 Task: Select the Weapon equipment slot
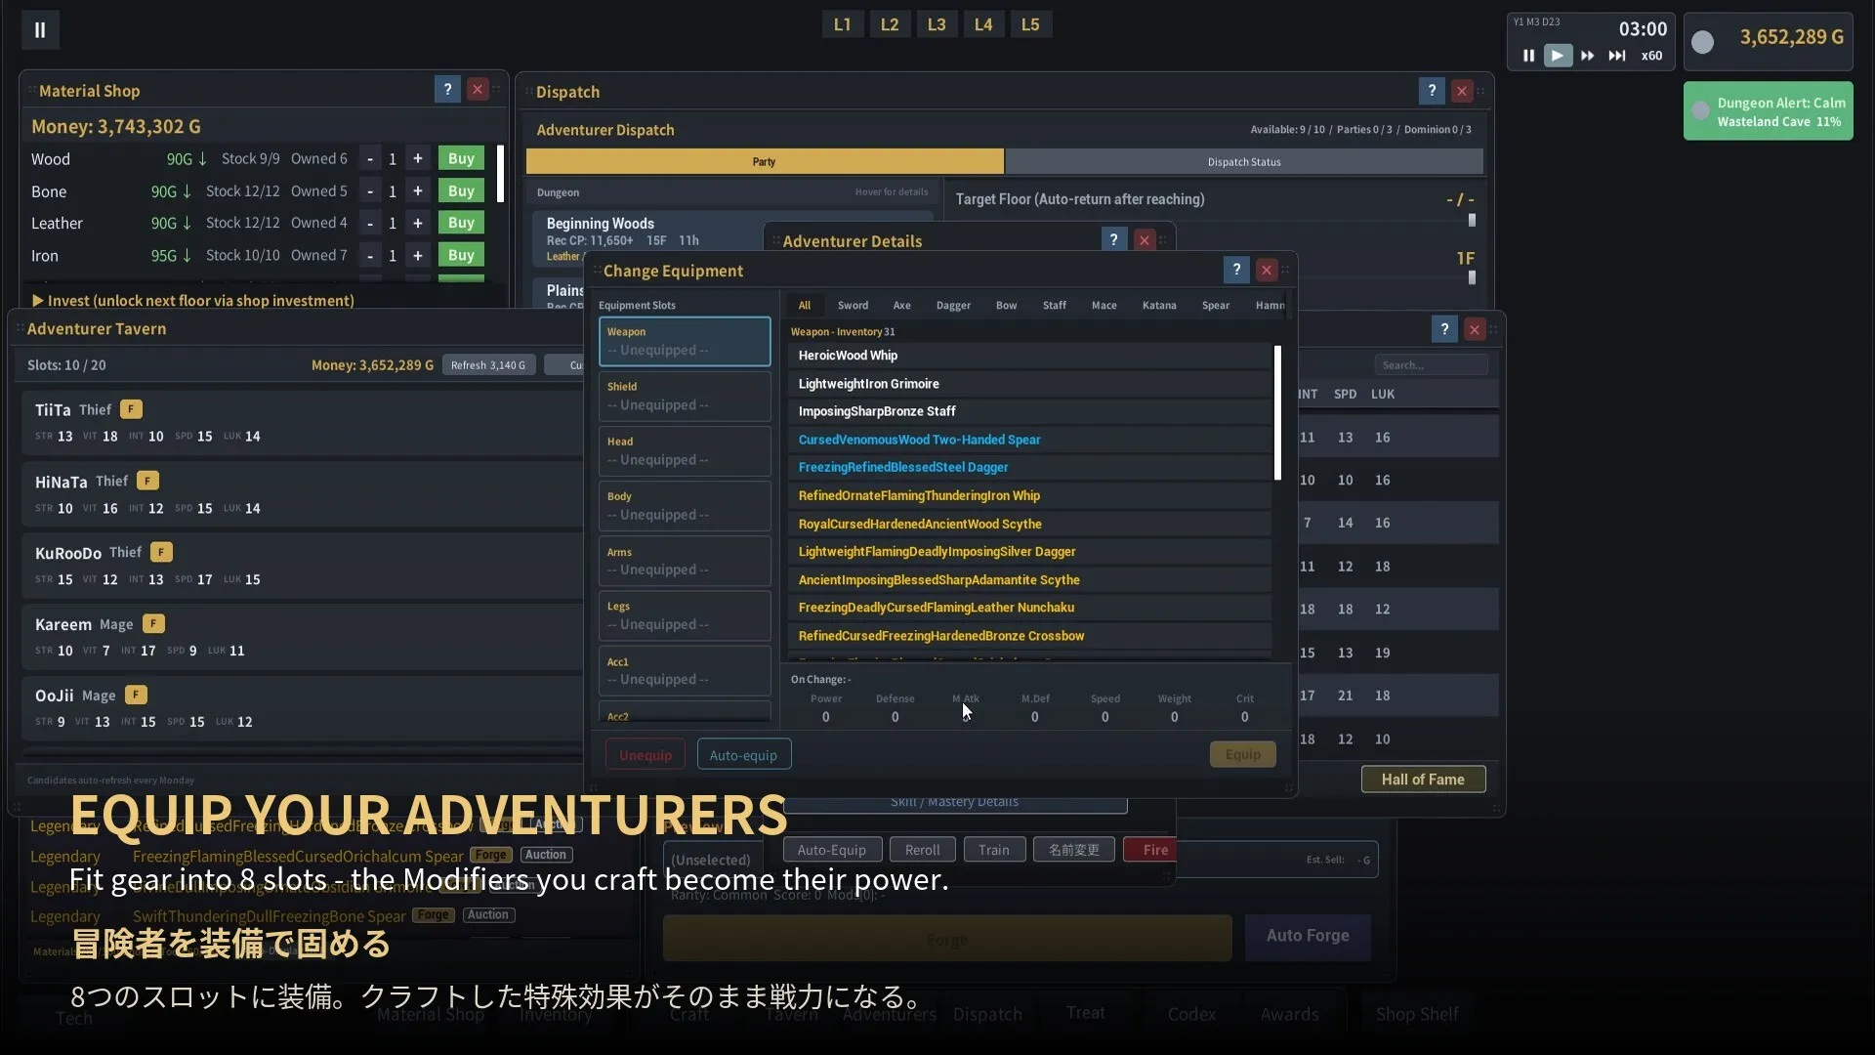coord(685,341)
